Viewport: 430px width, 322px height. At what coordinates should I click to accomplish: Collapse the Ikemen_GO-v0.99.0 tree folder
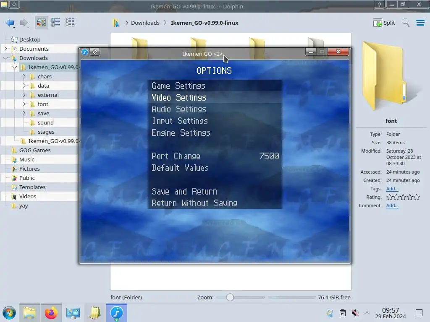point(15,67)
